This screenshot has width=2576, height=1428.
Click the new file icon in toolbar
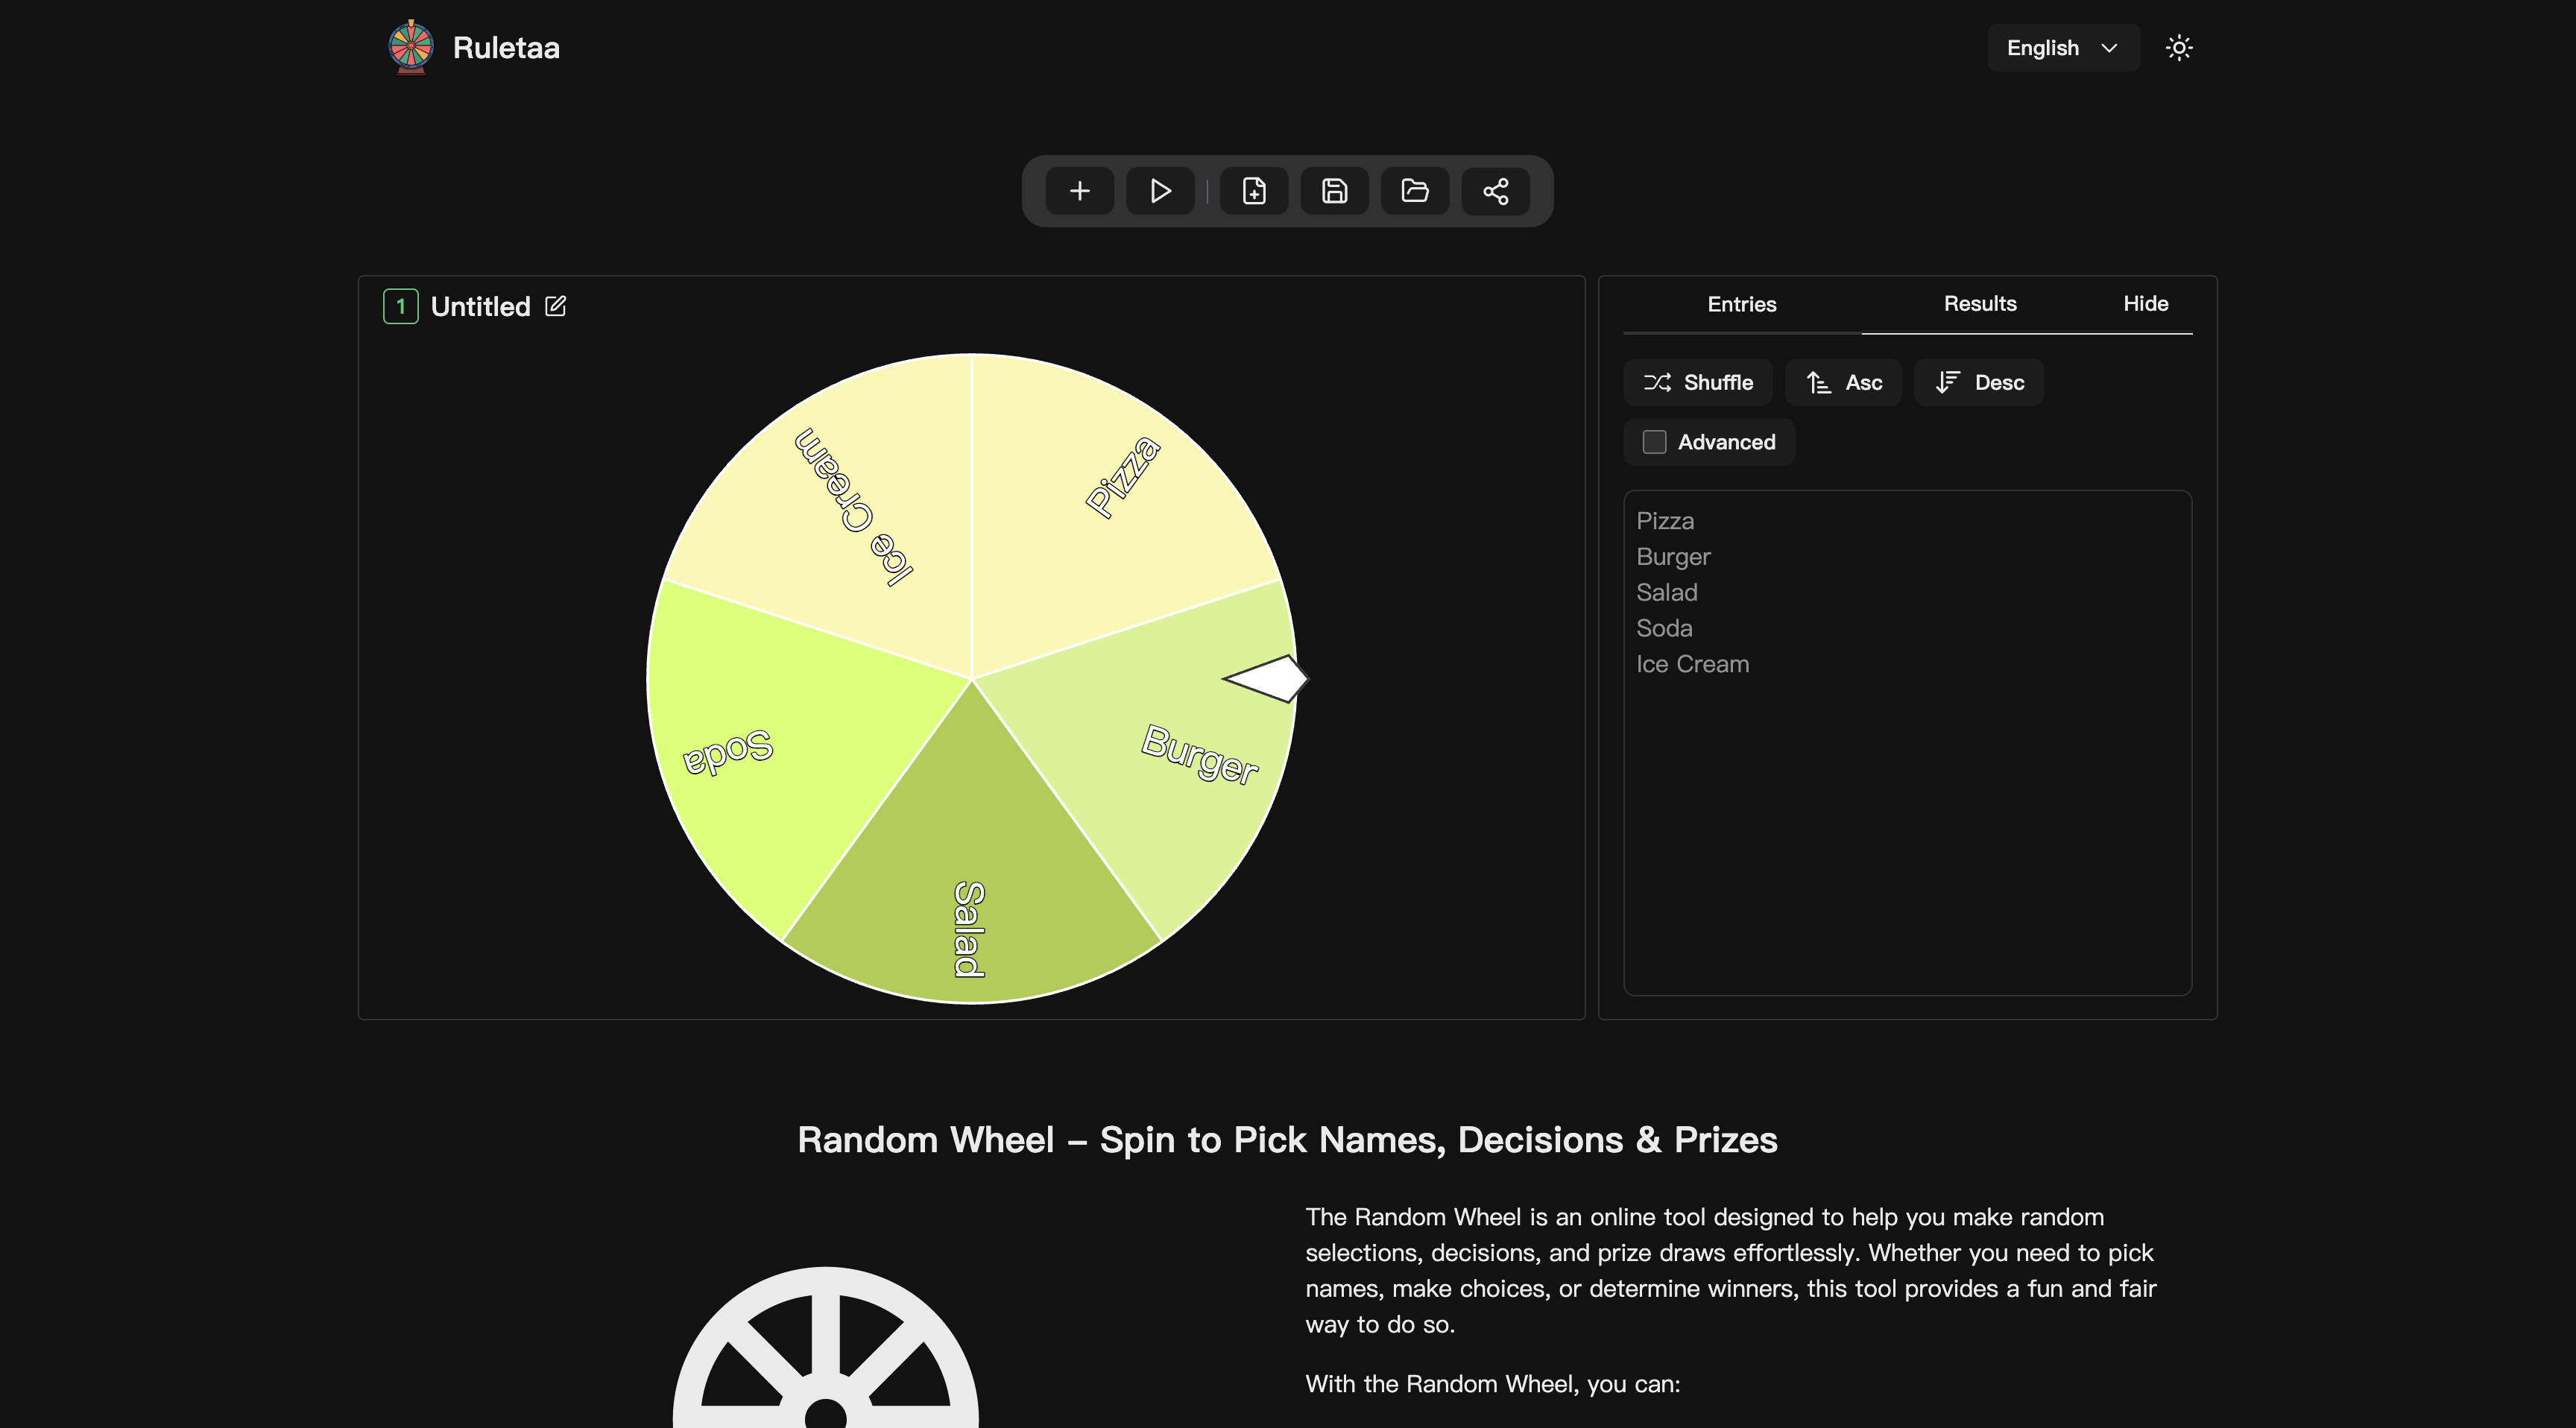click(x=1254, y=191)
